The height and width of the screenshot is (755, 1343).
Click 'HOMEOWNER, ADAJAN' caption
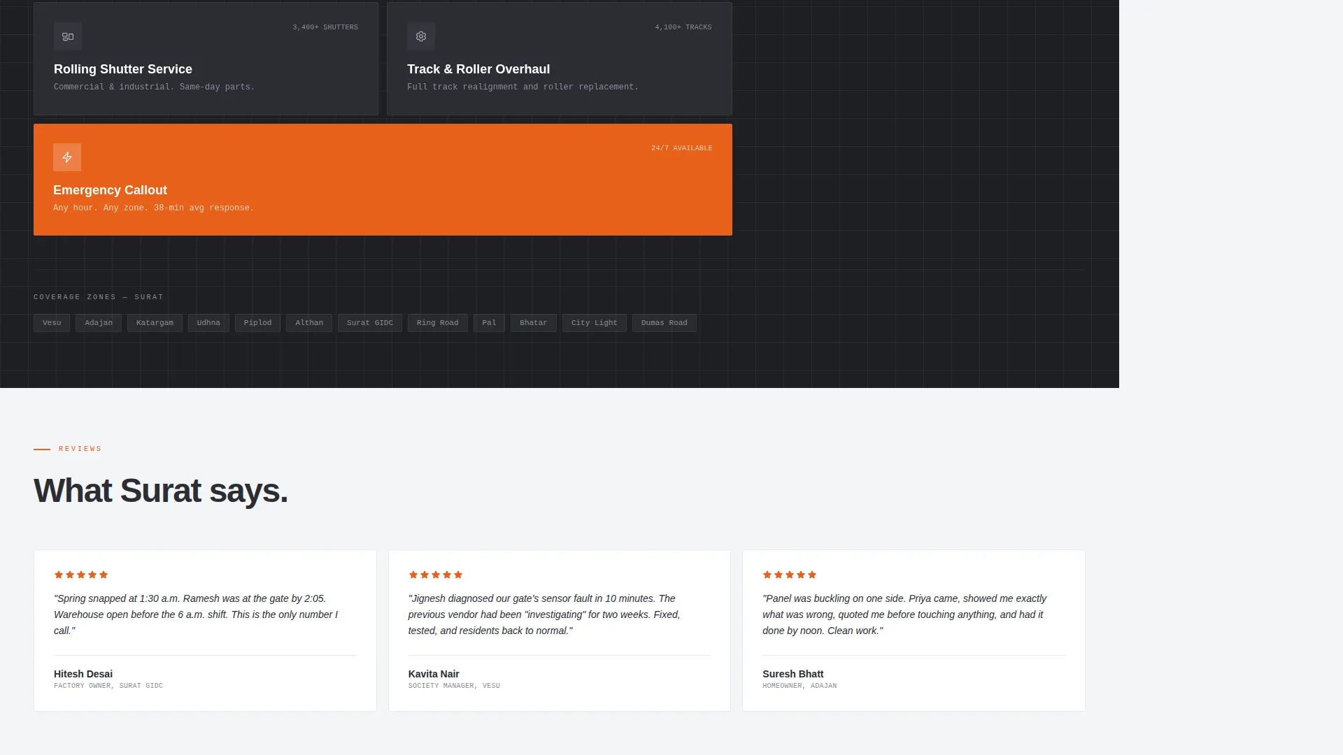[800, 686]
